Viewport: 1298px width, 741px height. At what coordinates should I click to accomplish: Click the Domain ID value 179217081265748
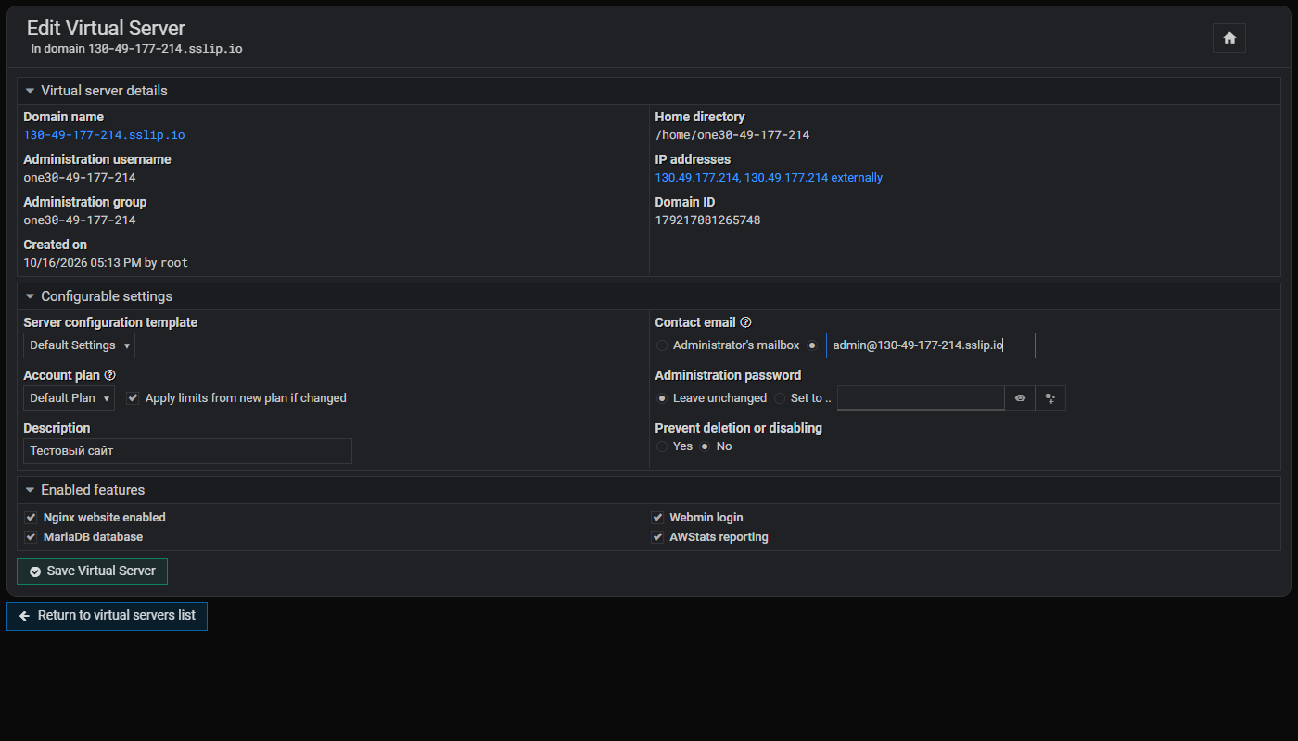(707, 220)
